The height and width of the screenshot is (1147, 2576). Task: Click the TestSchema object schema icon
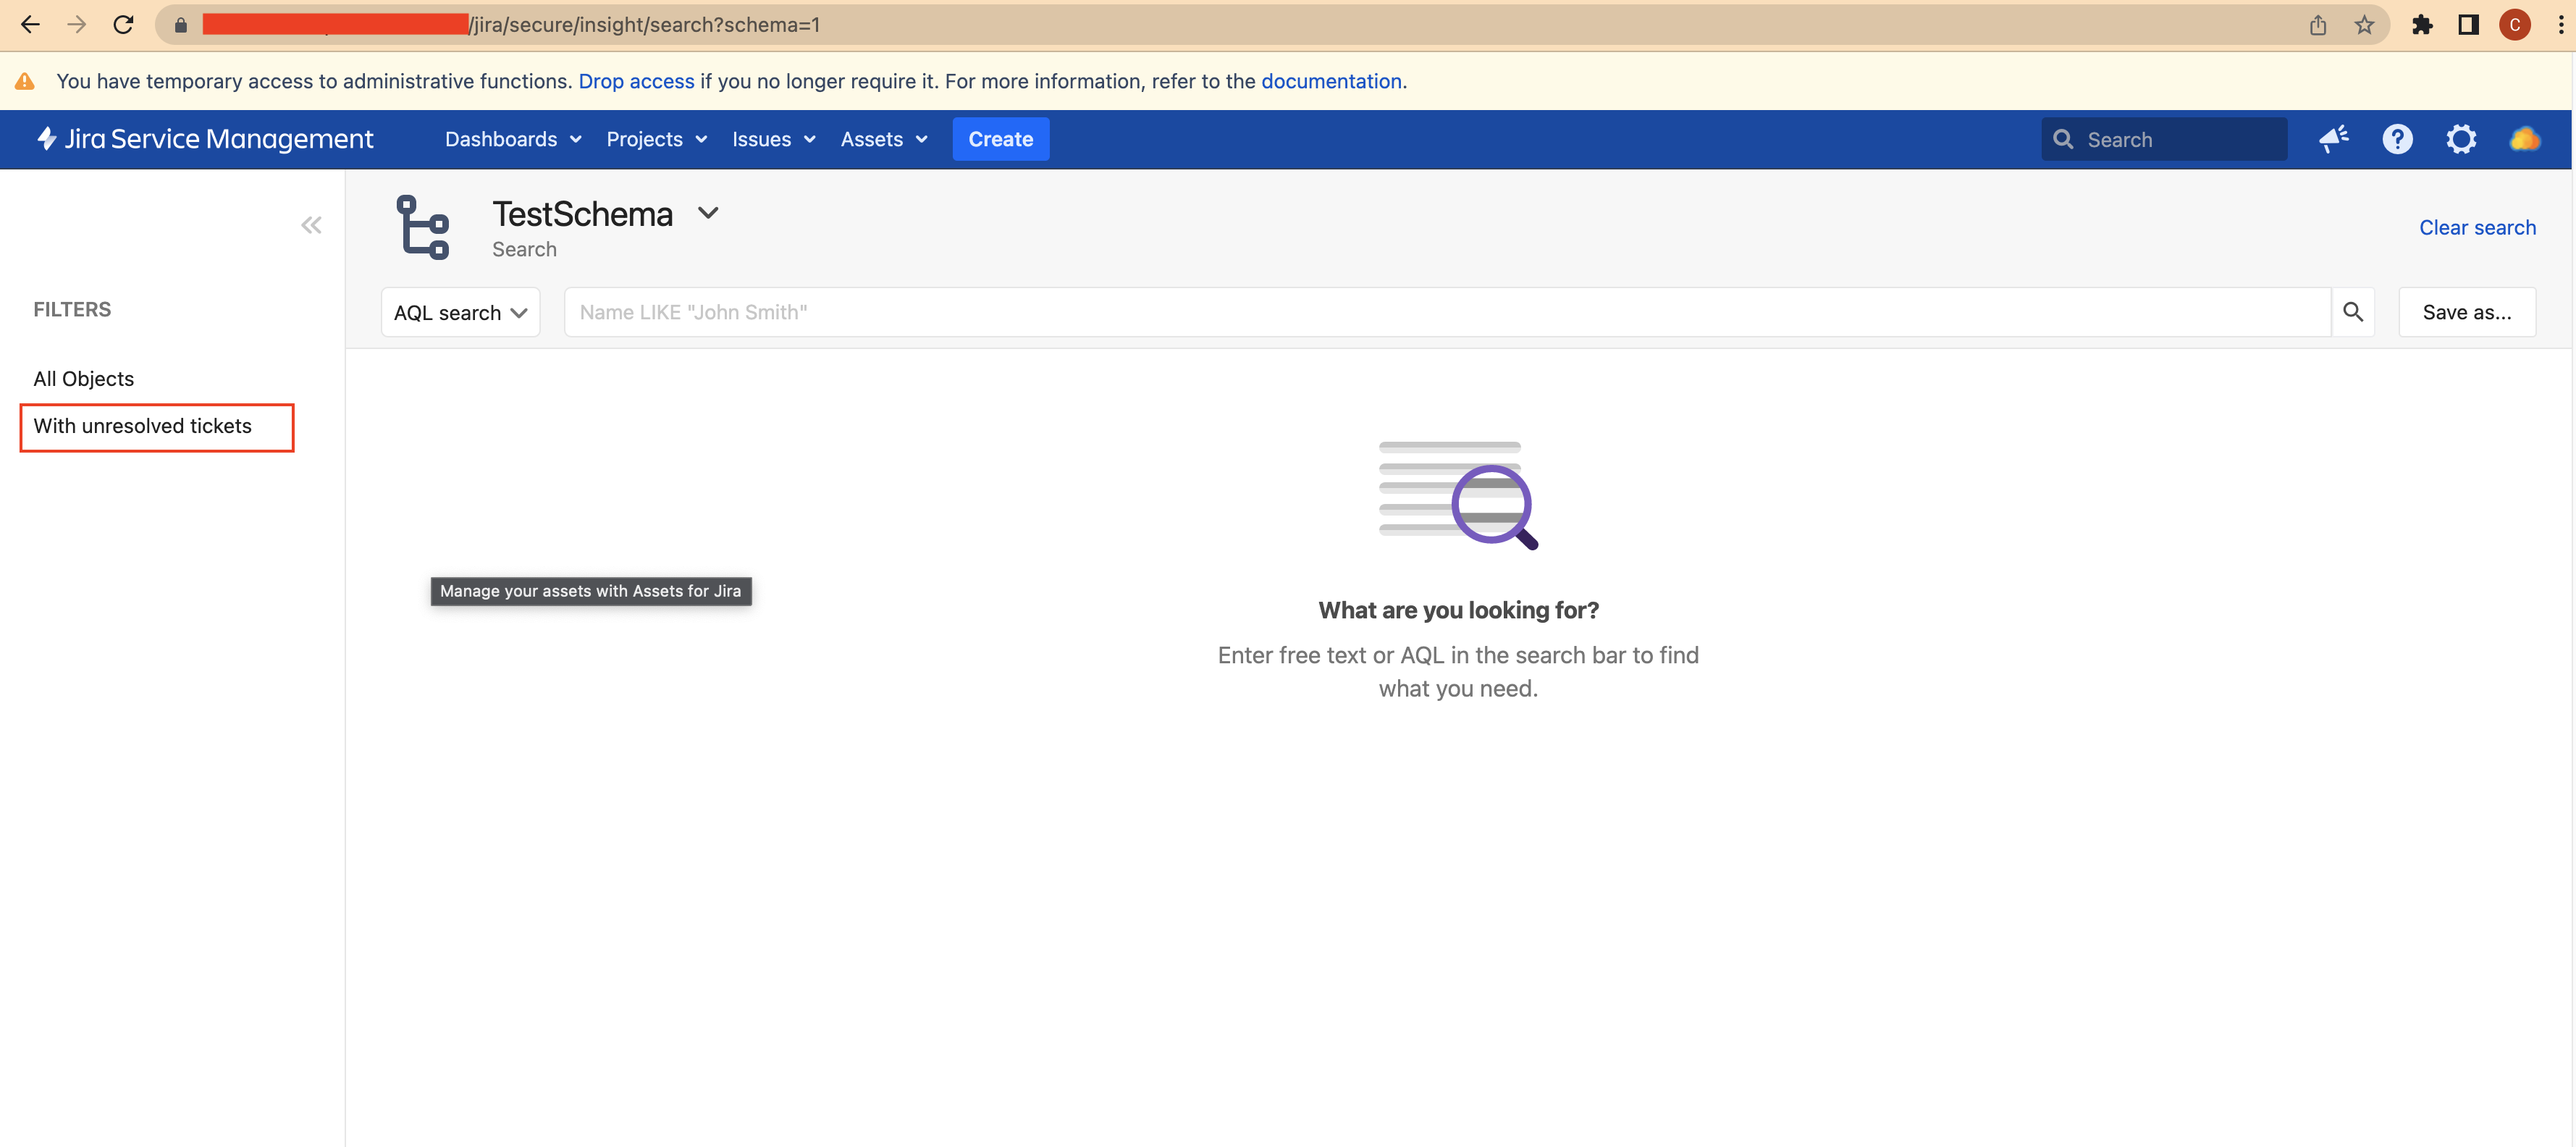coord(423,227)
